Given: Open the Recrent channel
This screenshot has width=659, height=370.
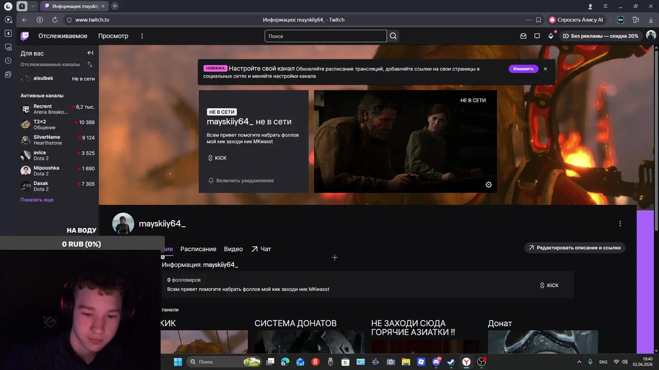Looking at the screenshot, I should pyautogui.click(x=58, y=109).
